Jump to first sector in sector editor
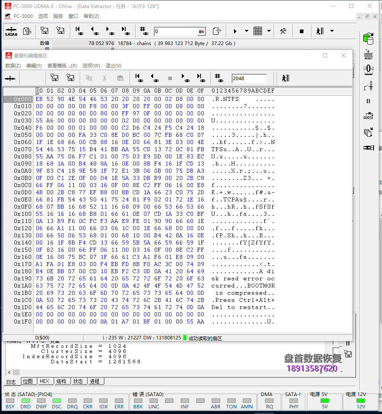The image size is (382, 414). click(139, 78)
